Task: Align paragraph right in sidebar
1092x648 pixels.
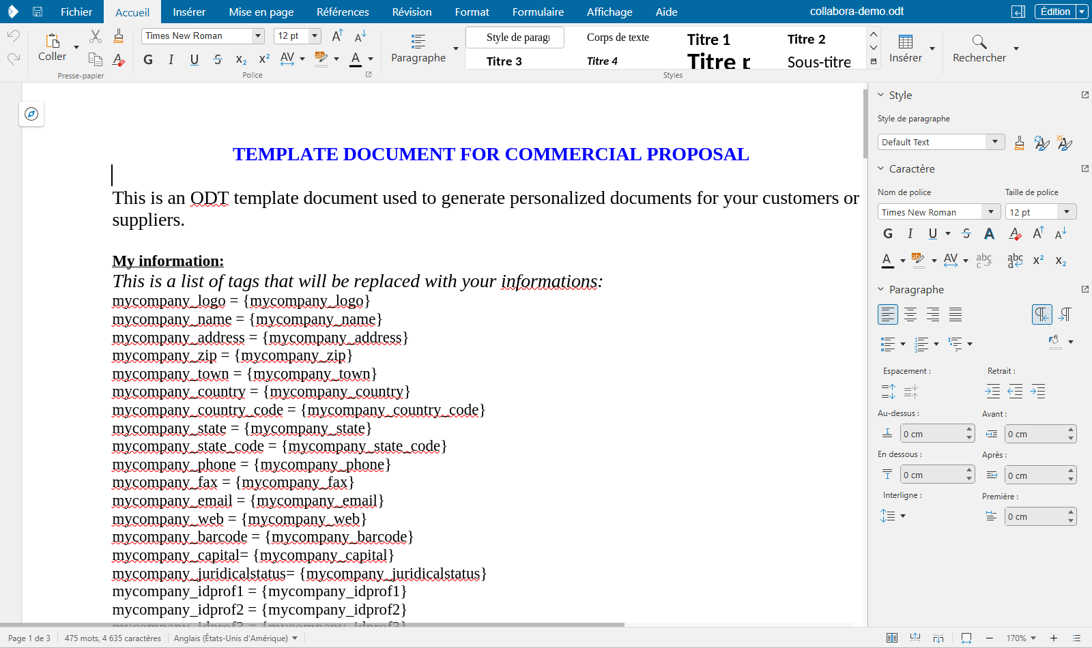Action: click(x=933, y=314)
